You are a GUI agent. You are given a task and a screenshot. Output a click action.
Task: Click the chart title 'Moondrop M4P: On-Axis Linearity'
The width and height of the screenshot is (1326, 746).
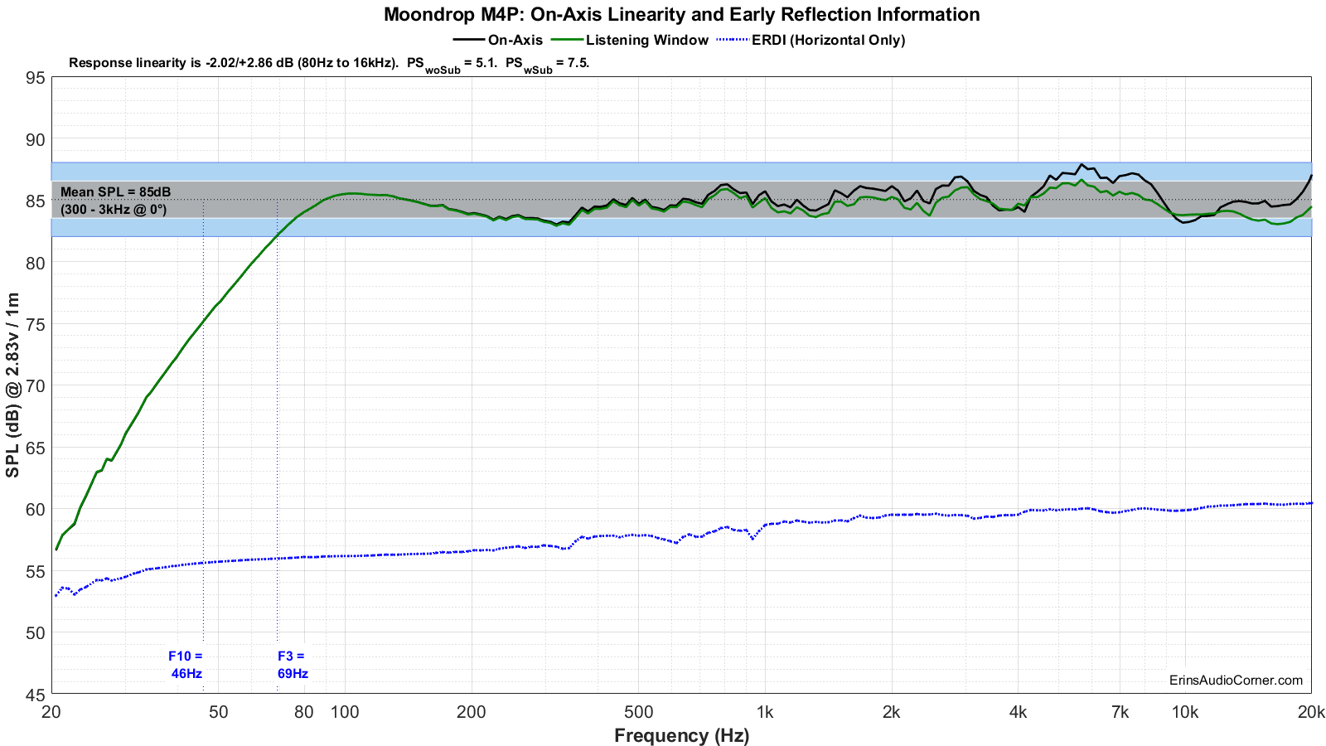(x=681, y=14)
